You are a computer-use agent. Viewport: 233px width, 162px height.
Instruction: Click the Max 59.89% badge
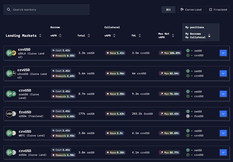tap(169, 133)
